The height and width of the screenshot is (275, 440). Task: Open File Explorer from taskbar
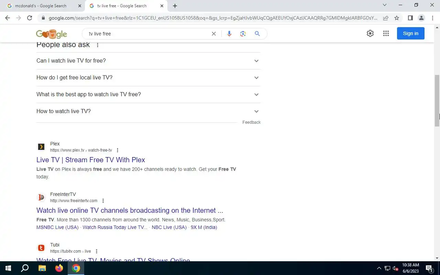tap(42, 268)
